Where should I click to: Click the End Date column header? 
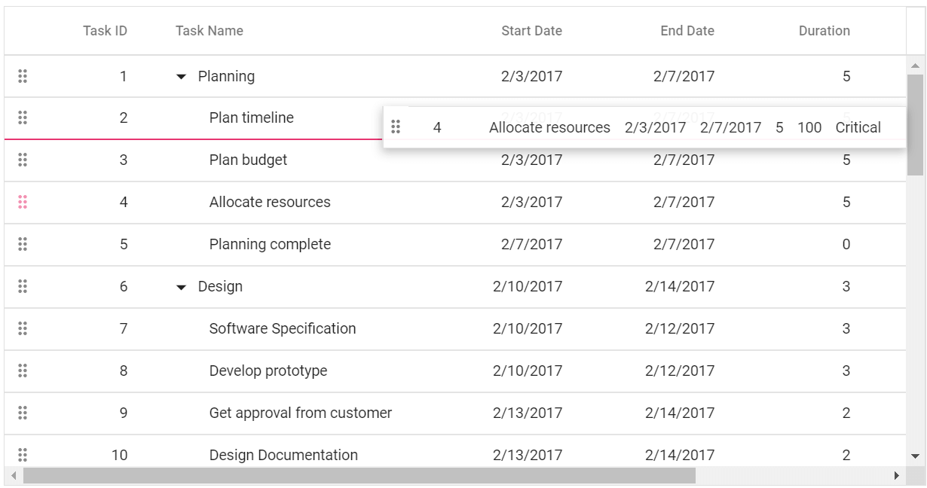pyautogui.click(x=687, y=31)
